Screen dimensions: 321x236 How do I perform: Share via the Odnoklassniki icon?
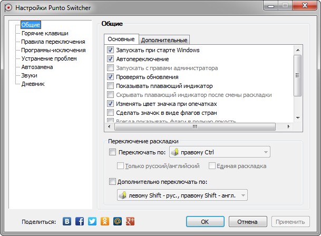(105, 221)
